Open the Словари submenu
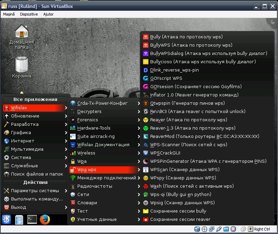This screenshot has width=278, height=234. (x=105, y=203)
